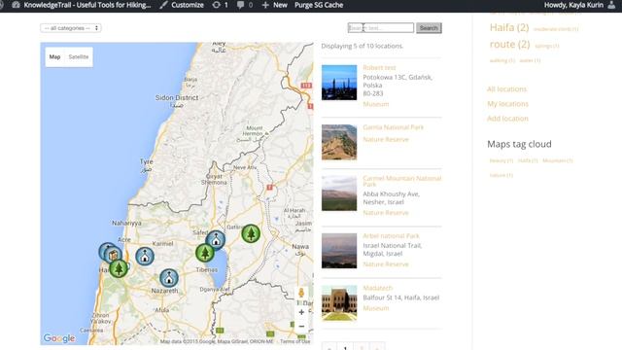
Task: Open the Madatech location link
Action: pyautogui.click(x=377, y=288)
